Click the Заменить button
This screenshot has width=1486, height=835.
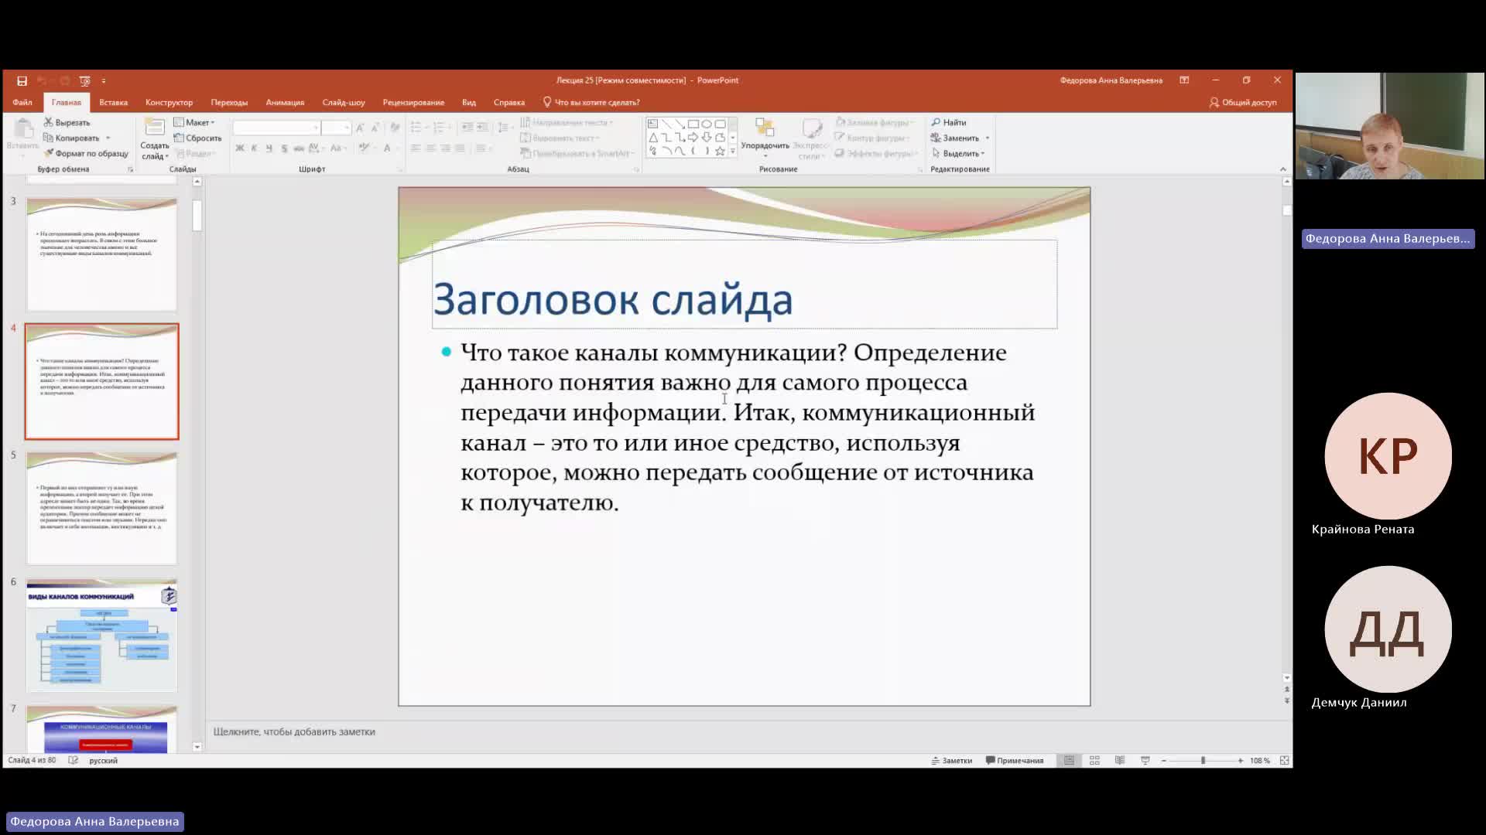click(955, 138)
